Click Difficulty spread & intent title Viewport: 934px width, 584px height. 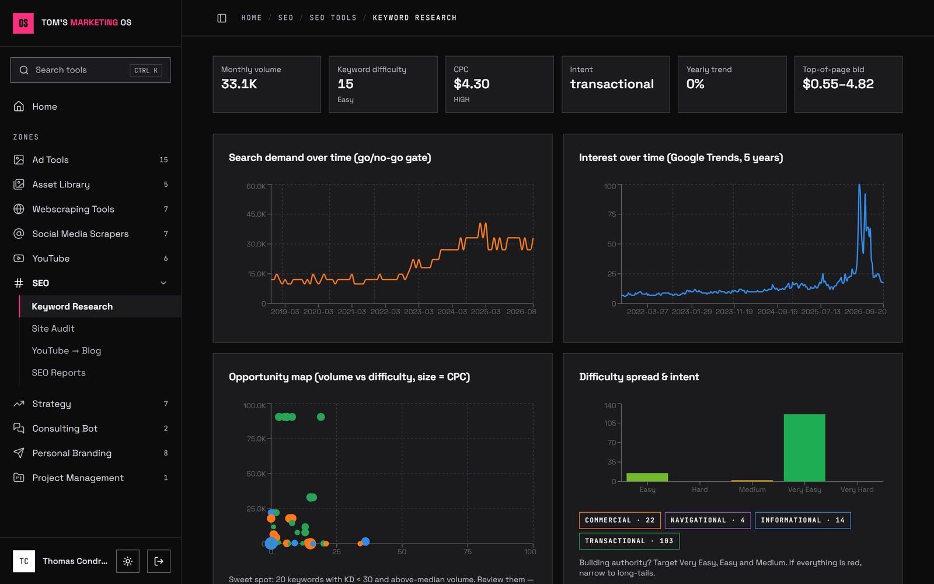pyautogui.click(x=639, y=377)
